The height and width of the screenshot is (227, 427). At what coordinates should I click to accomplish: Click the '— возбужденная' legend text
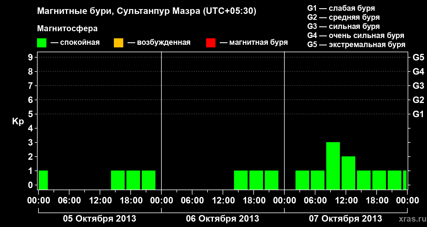159,43
